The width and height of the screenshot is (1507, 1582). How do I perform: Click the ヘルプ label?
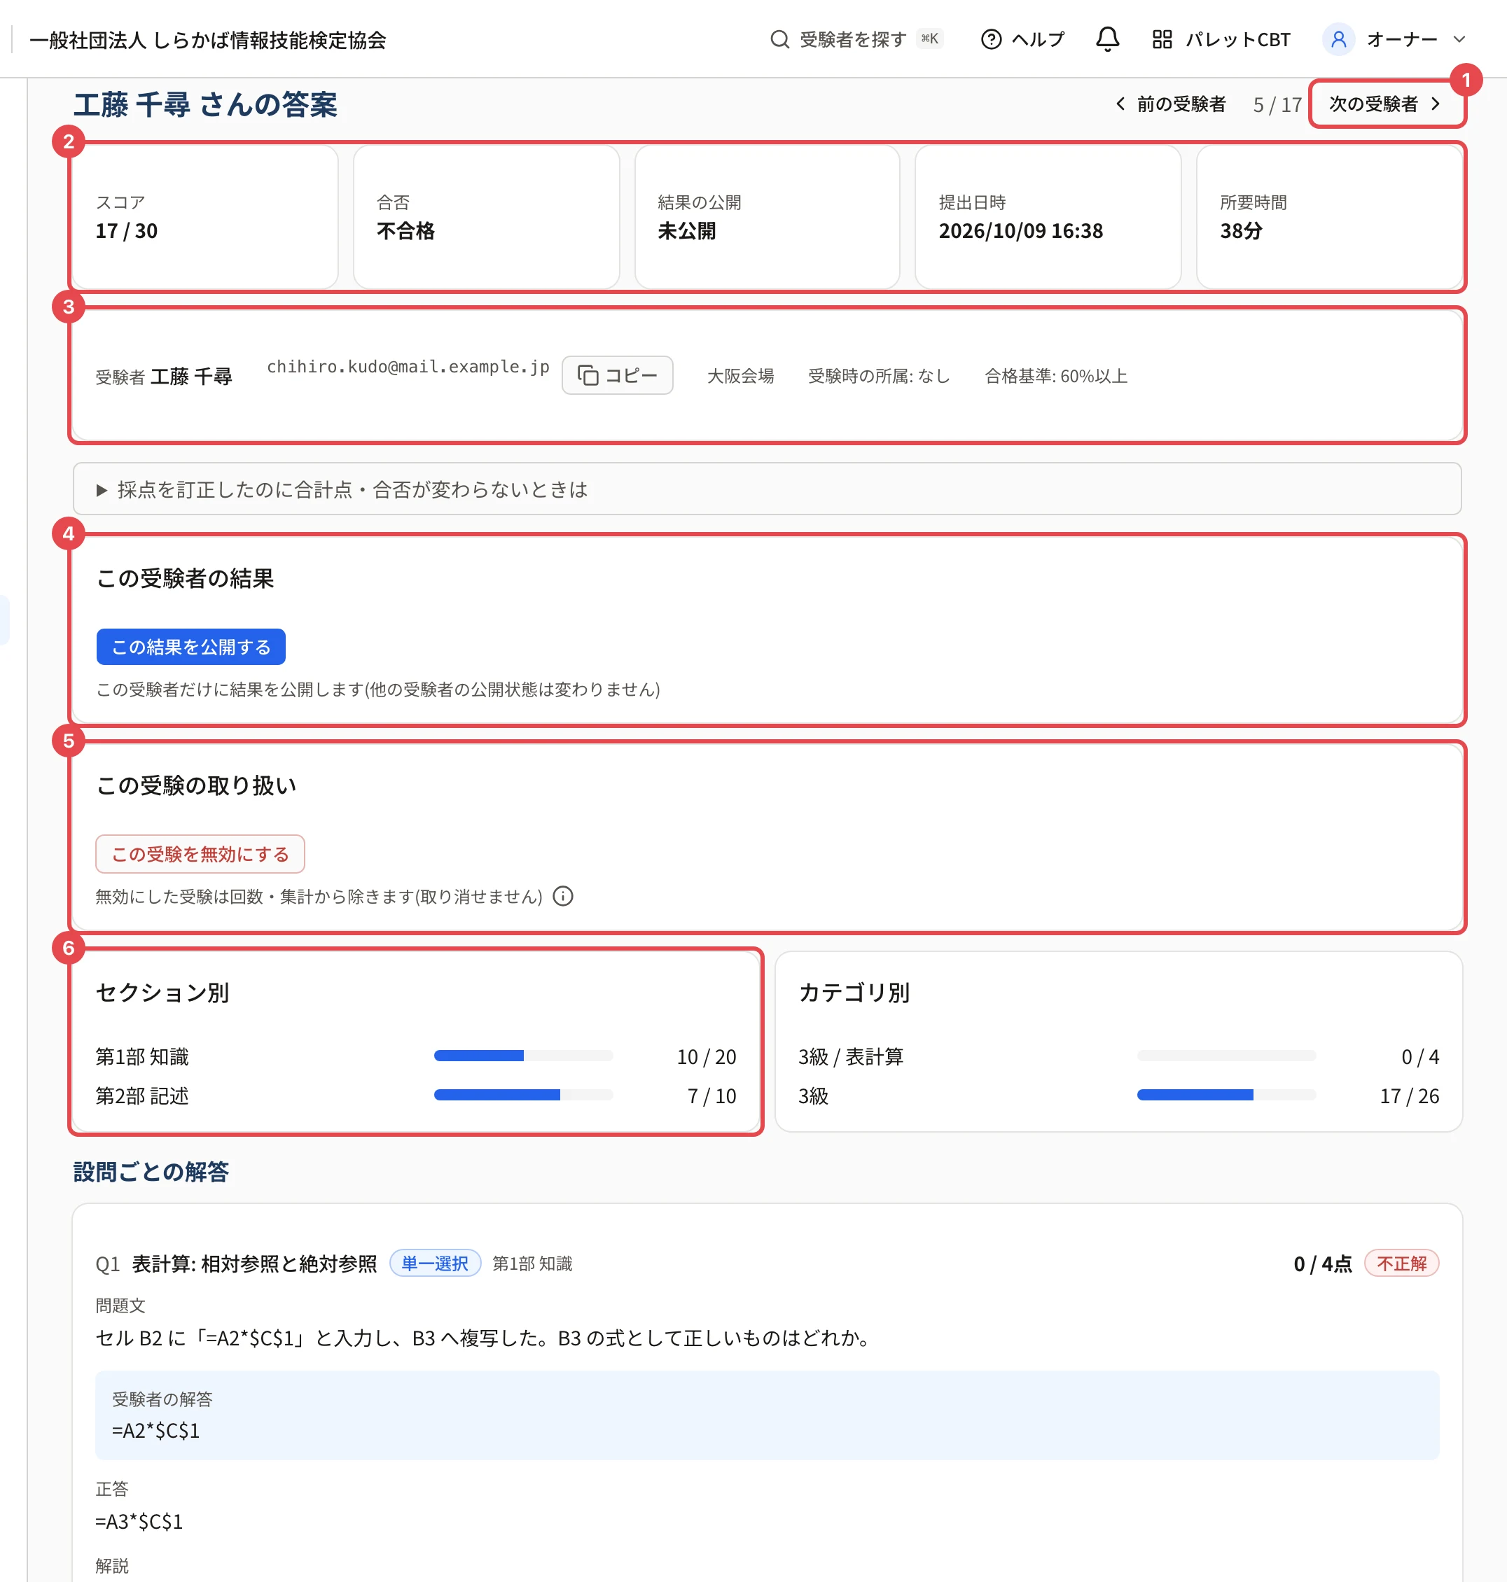(1038, 39)
